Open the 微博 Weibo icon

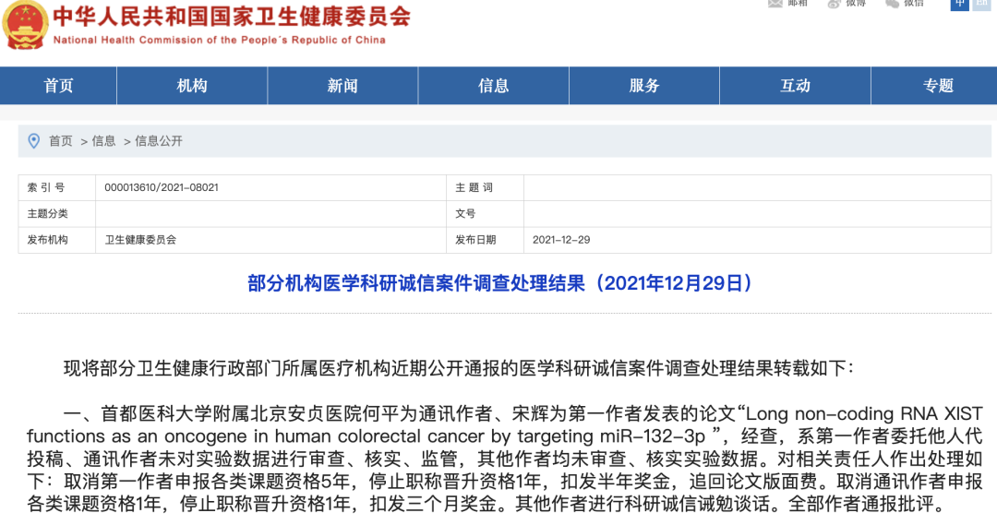tap(835, 3)
